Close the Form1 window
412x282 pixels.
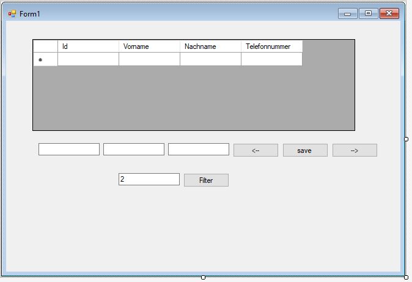389,13
